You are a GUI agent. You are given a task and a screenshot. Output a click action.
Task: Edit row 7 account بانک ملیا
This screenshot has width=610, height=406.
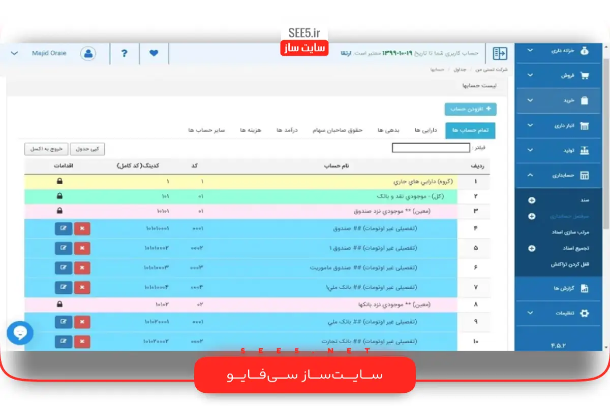coord(63,287)
